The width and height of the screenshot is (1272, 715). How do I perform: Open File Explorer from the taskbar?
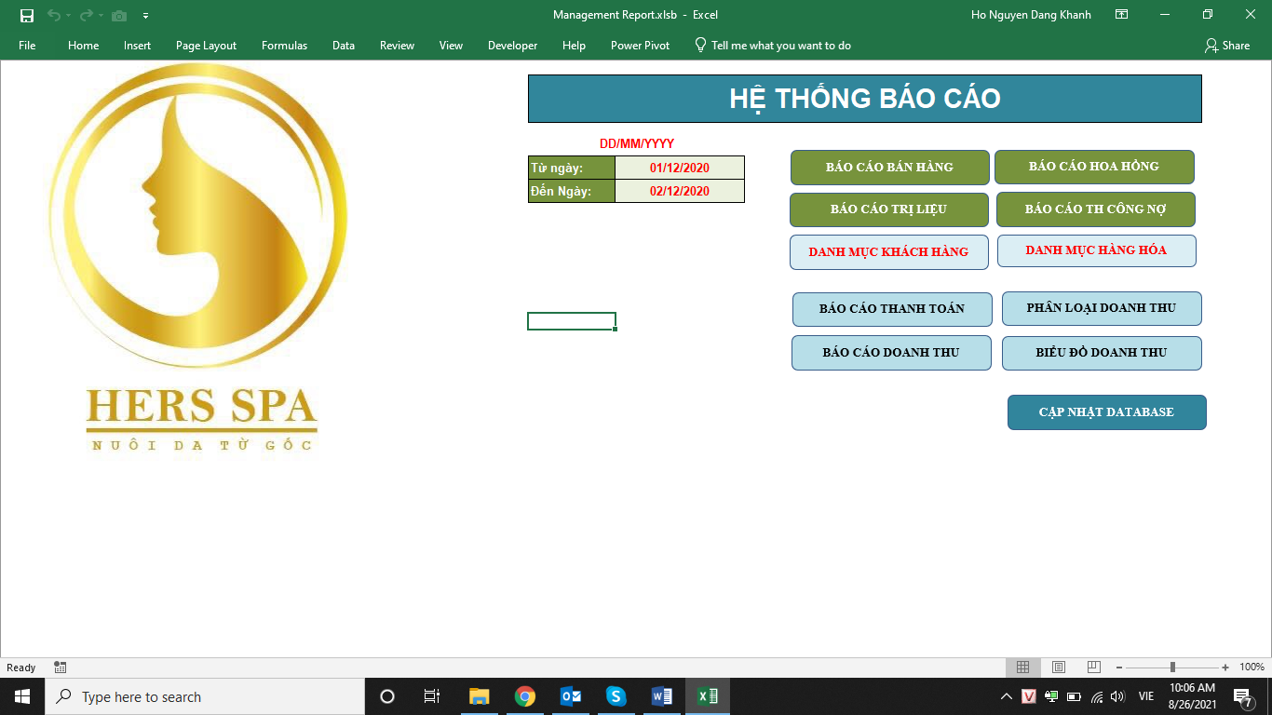pyautogui.click(x=480, y=696)
